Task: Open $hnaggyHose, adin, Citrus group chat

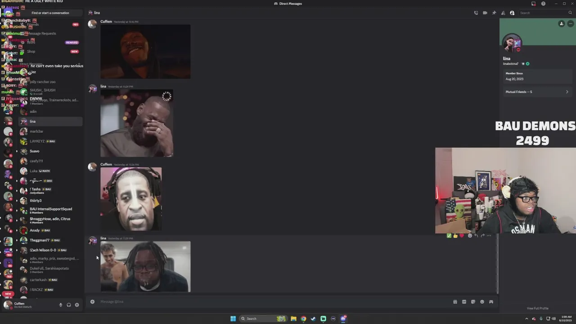Action: coord(50,220)
